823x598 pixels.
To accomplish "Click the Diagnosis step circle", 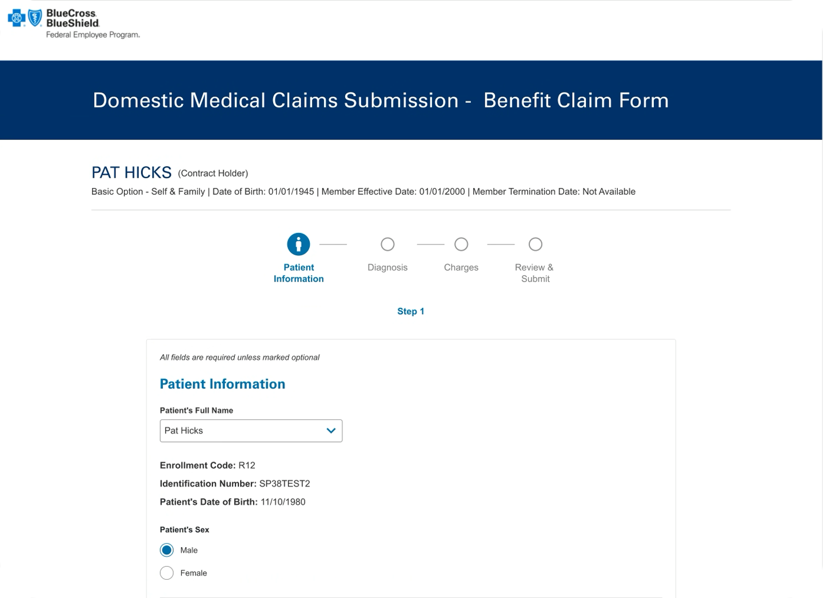I will [x=387, y=244].
